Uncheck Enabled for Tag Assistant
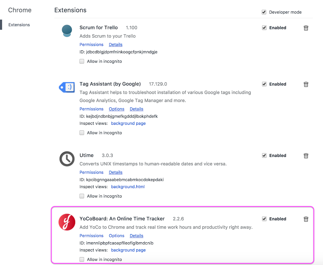The width and height of the screenshot is (323, 265). click(264, 84)
